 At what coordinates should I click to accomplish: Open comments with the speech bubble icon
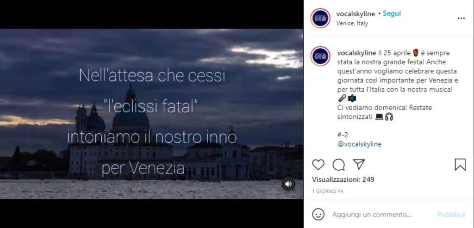click(338, 165)
